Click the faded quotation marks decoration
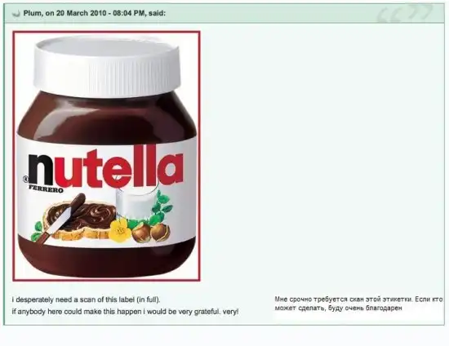This screenshot has width=449, height=346. click(x=404, y=13)
